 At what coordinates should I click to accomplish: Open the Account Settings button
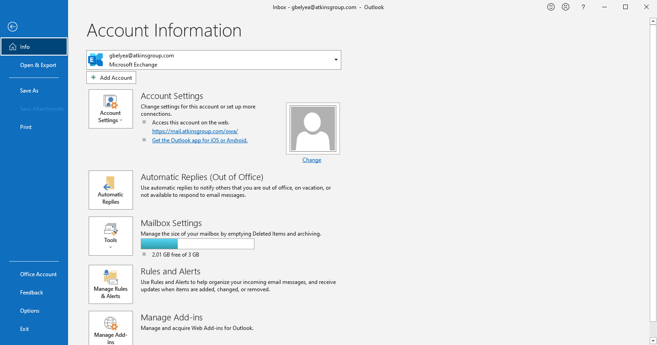coord(111,109)
